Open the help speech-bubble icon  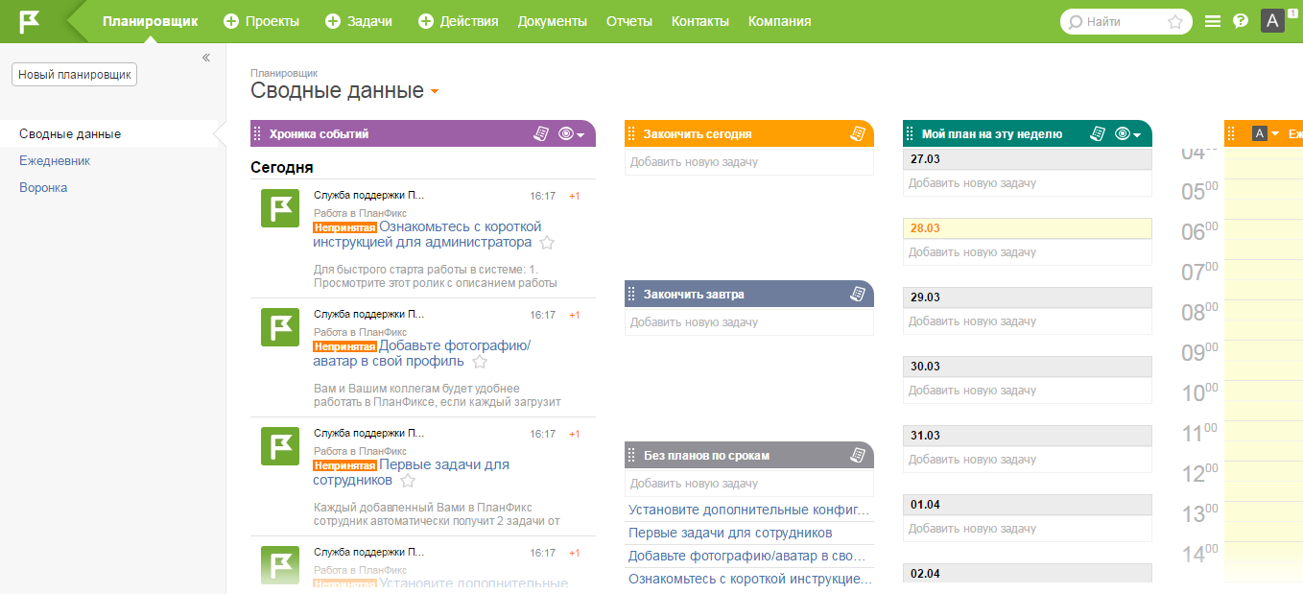1241,21
